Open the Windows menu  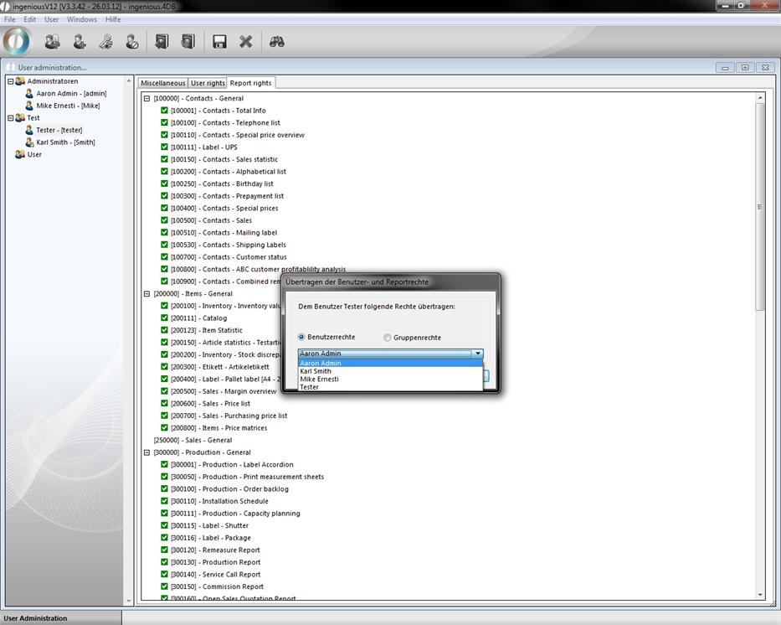click(82, 19)
